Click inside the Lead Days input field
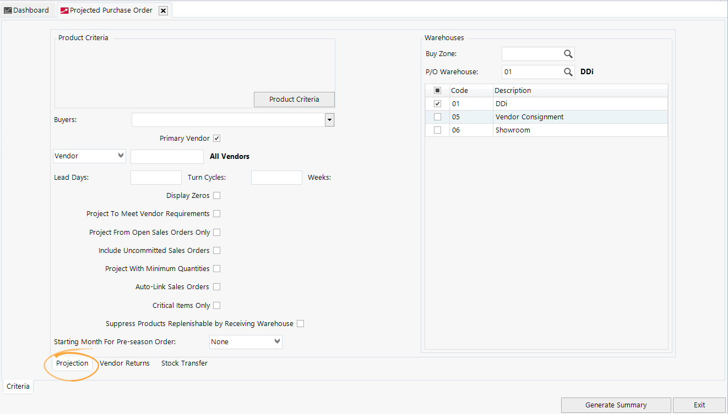Image resolution: width=728 pixels, height=414 pixels. pyautogui.click(x=156, y=177)
